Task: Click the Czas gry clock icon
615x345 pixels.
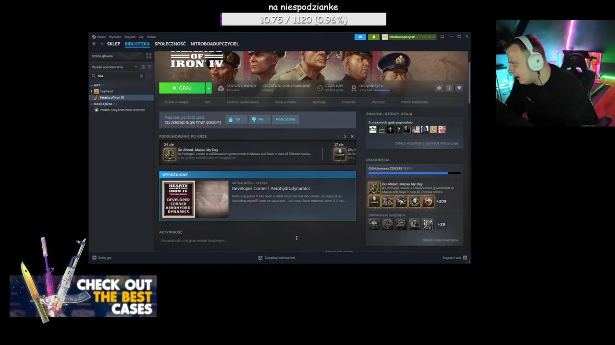Action: pyautogui.click(x=320, y=88)
